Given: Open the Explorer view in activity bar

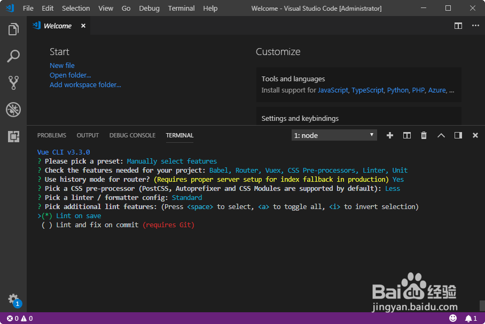Looking at the screenshot, I should [x=13, y=29].
